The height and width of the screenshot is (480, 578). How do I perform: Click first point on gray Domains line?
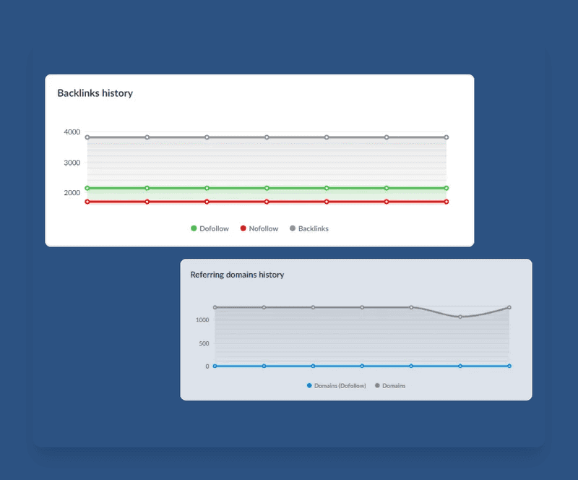[215, 307]
